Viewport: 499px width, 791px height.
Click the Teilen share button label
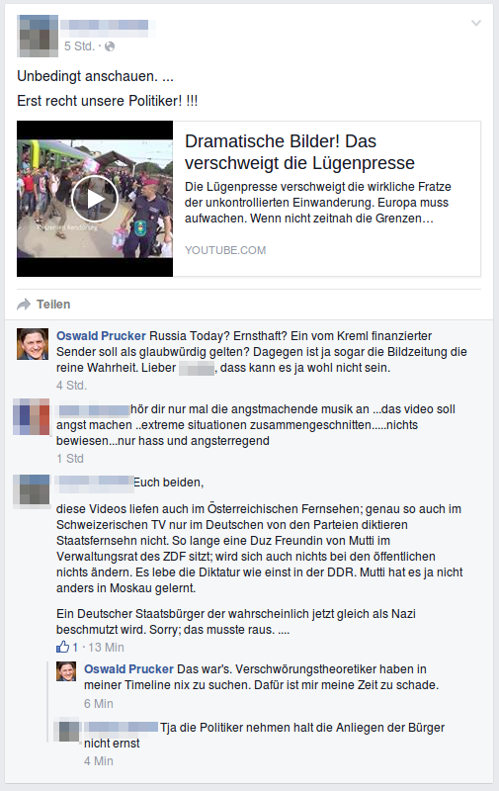point(53,305)
